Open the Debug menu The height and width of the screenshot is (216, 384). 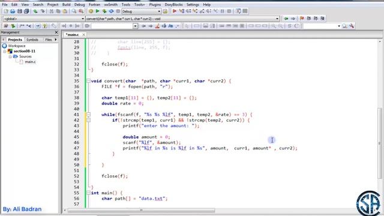(79, 4)
